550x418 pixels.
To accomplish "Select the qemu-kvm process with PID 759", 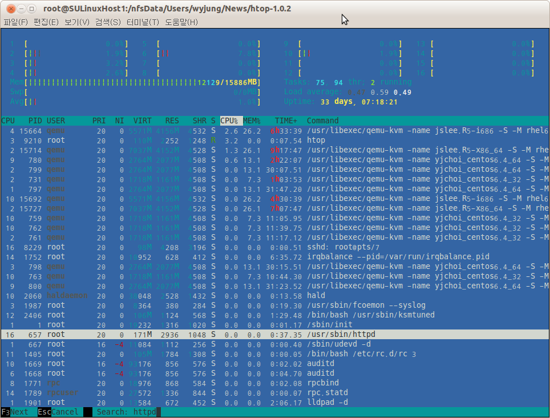I will [x=275, y=218].
